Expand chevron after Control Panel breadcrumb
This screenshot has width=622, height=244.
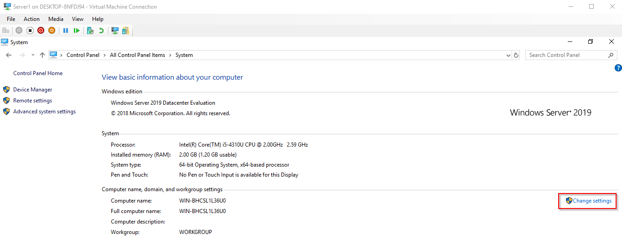coord(104,55)
